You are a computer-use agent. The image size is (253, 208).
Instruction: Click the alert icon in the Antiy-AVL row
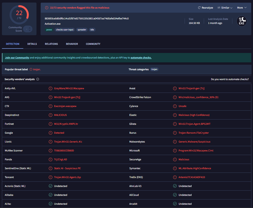coord(51,89)
